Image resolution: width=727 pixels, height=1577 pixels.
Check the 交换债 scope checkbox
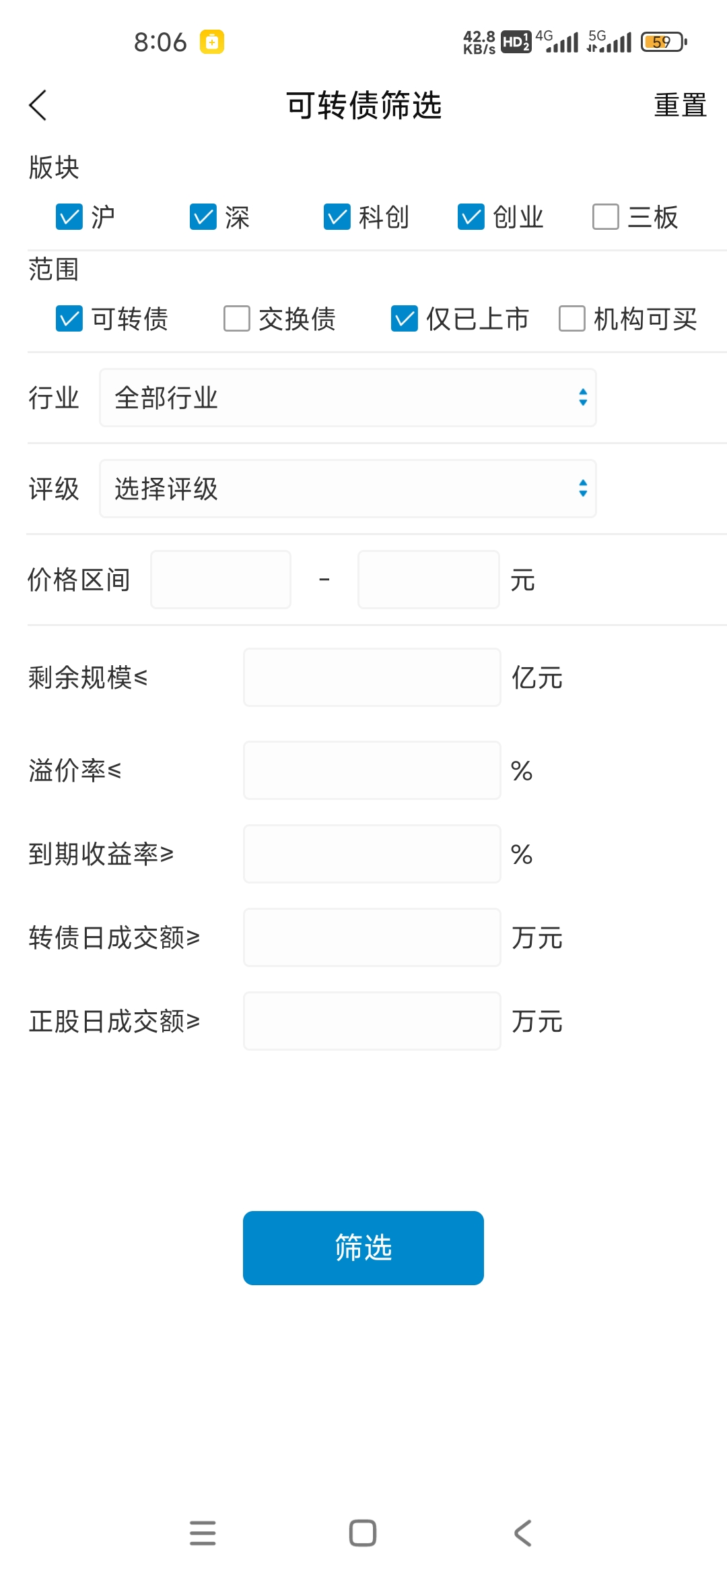237,319
